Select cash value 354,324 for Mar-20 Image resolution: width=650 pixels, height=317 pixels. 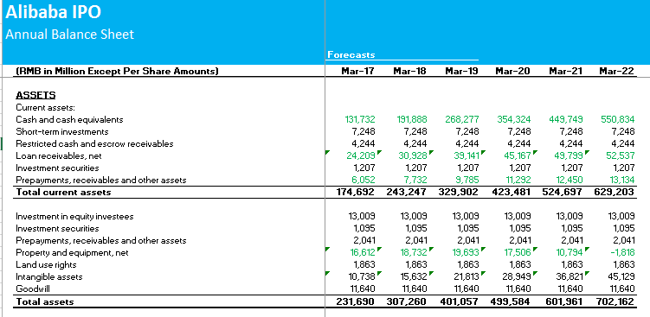[514, 119]
